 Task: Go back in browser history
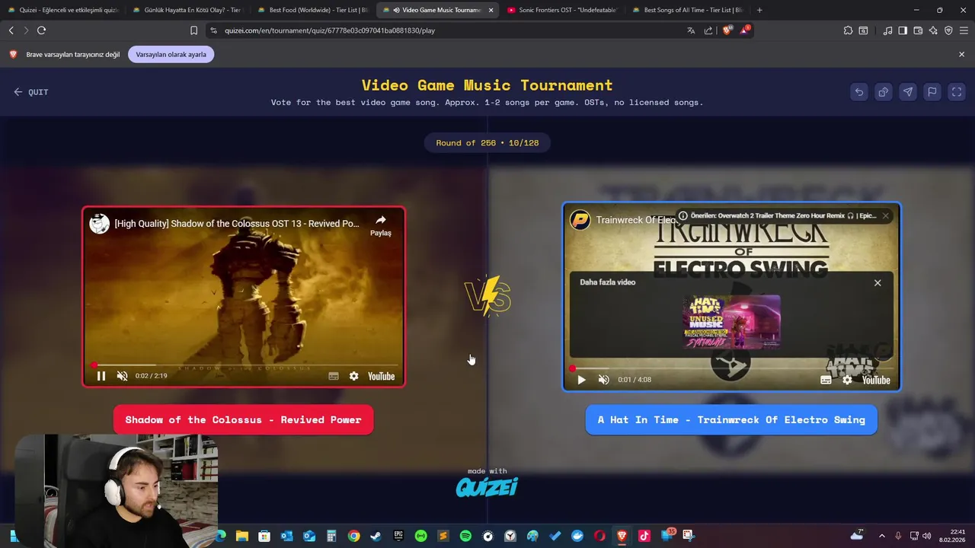tap(11, 30)
